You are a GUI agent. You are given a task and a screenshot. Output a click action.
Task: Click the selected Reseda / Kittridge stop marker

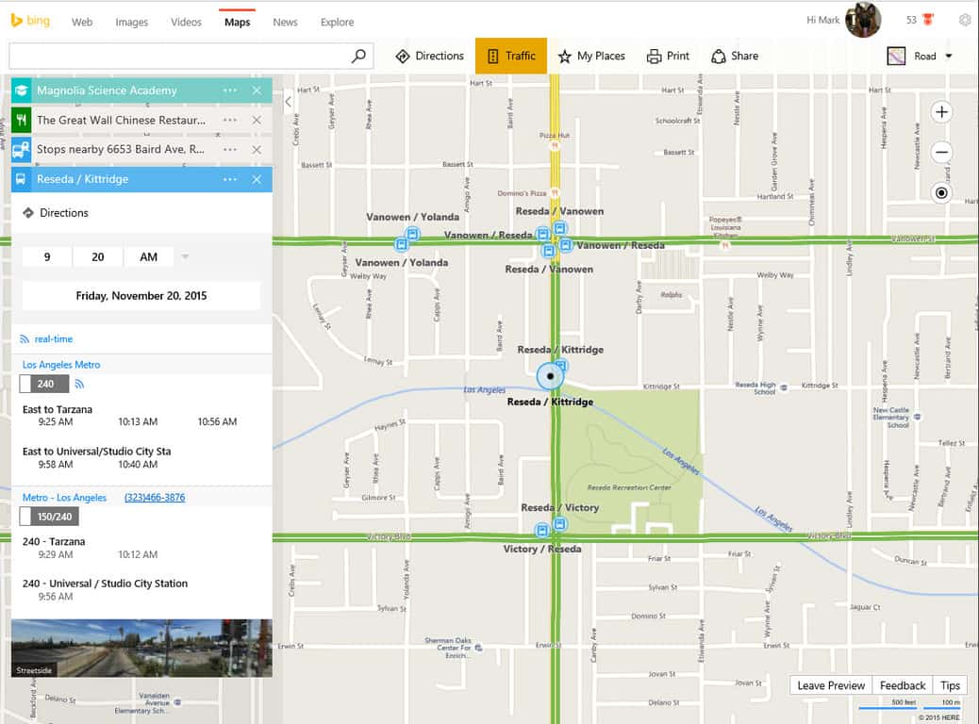click(x=550, y=376)
